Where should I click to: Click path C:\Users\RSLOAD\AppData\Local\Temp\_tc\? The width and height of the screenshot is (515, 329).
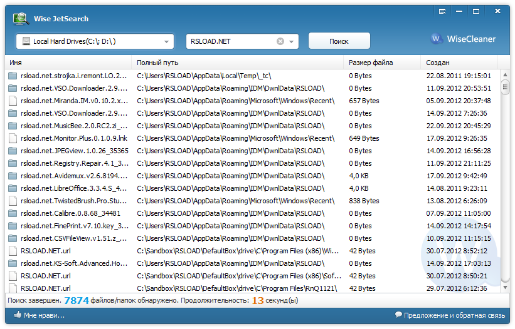(204, 76)
